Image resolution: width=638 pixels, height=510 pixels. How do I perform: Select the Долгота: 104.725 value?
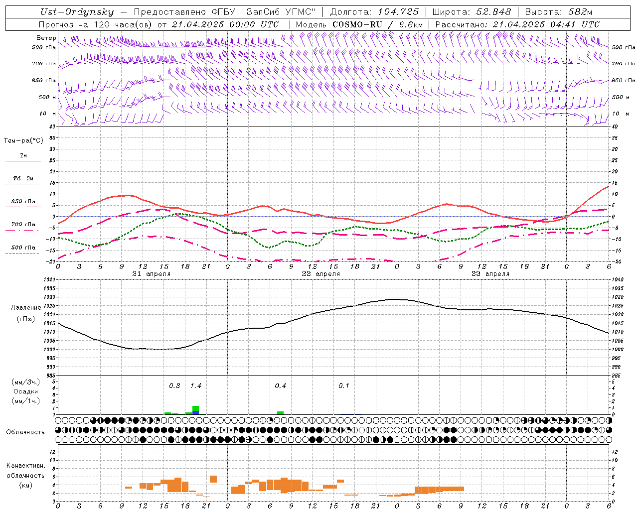pos(374,12)
